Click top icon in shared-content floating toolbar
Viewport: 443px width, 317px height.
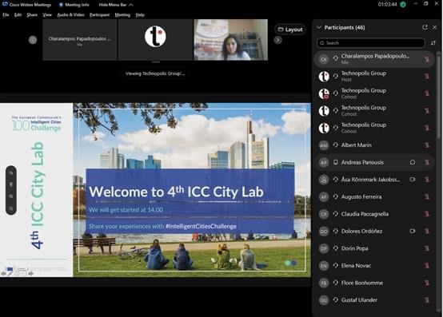point(11,172)
